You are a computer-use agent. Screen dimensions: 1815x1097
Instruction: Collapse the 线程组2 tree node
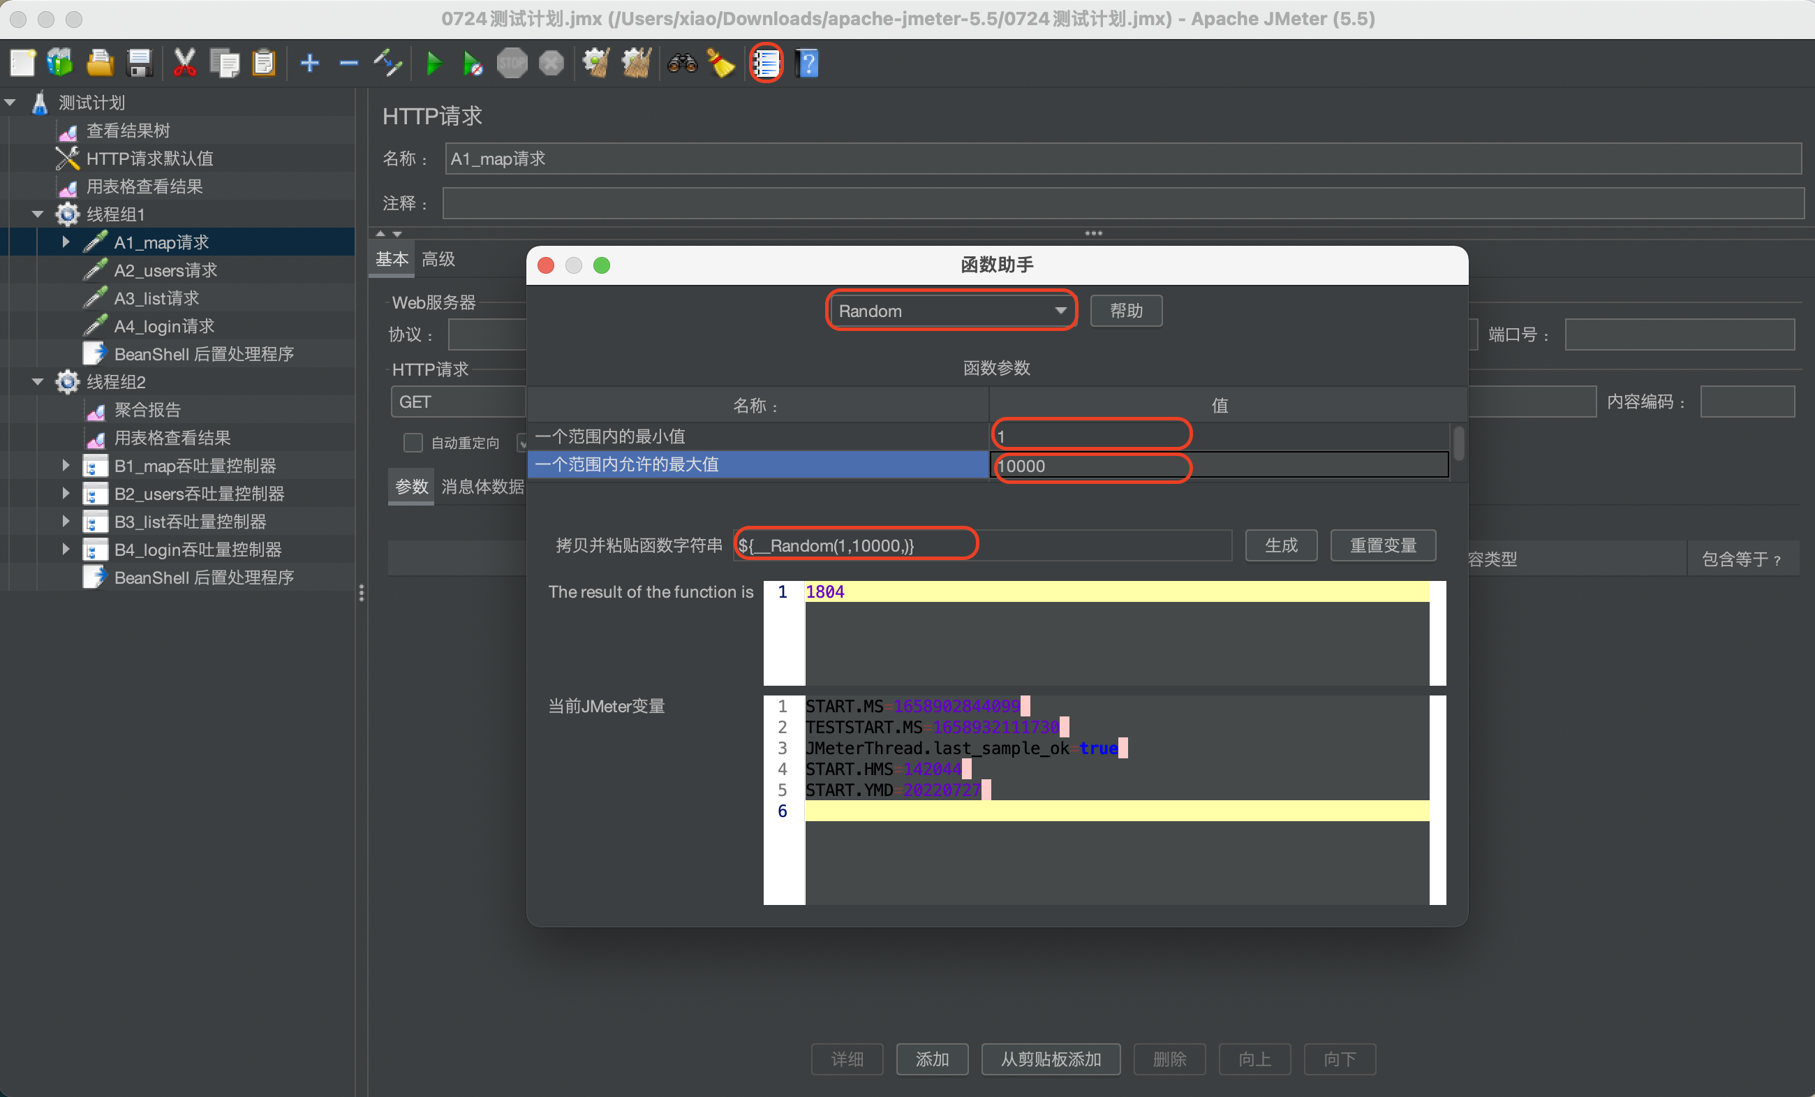click(38, 382)
